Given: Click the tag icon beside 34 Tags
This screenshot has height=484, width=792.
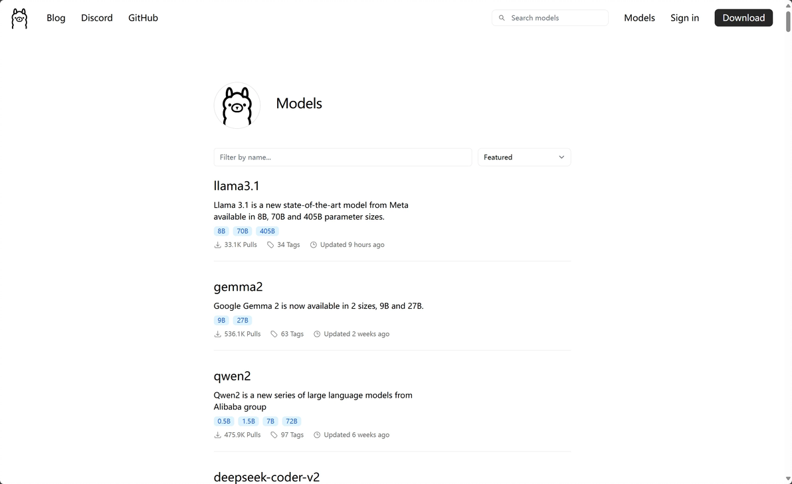Looking at the screenshot, I should click(270, 245).
